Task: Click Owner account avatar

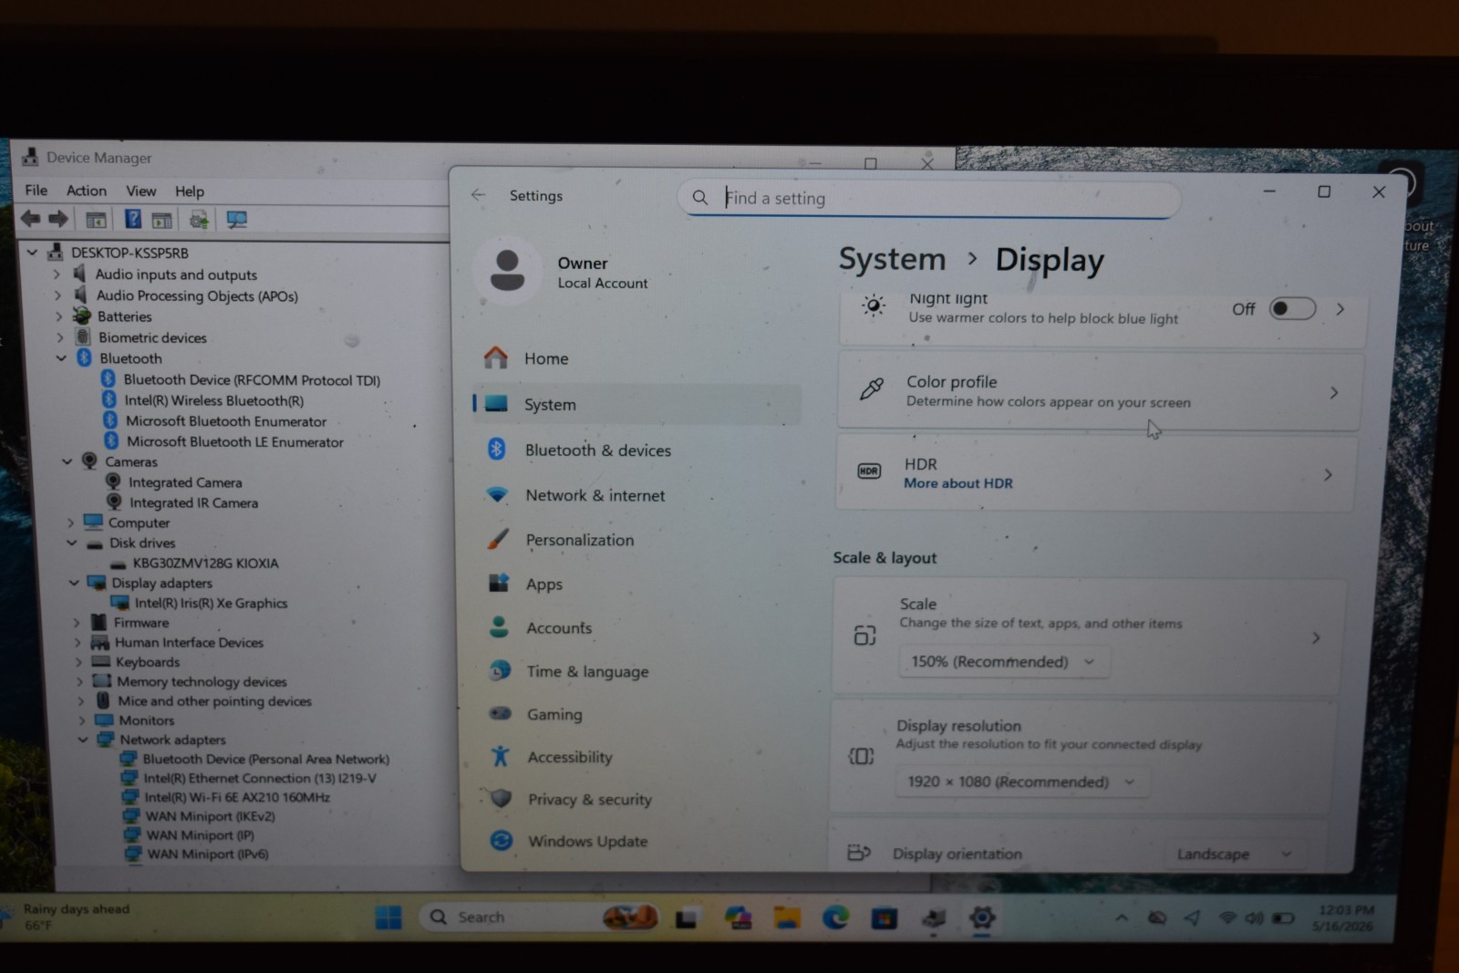Action: point(507,271)
